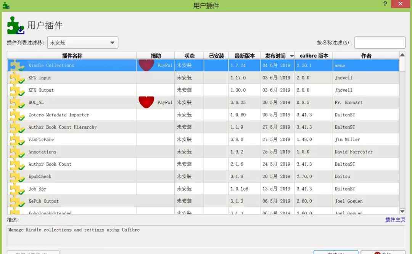The image size is (412, 254).
Task: Click release date 20 5月 2019
Action: 277,177
